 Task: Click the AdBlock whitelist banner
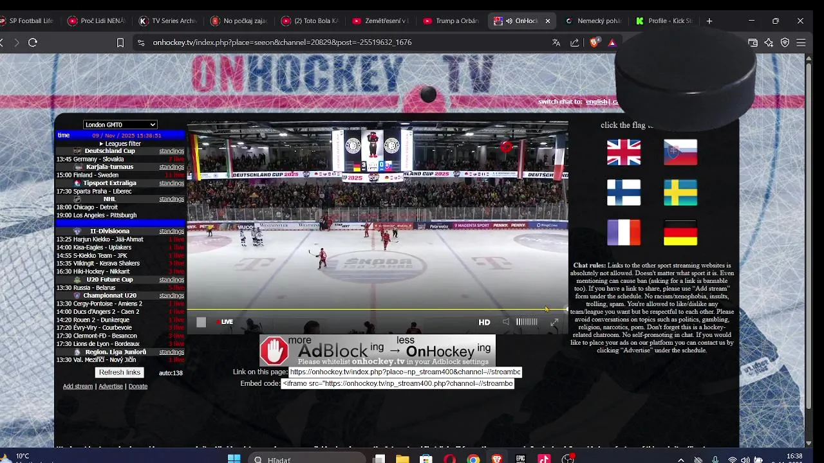point(377,350)
